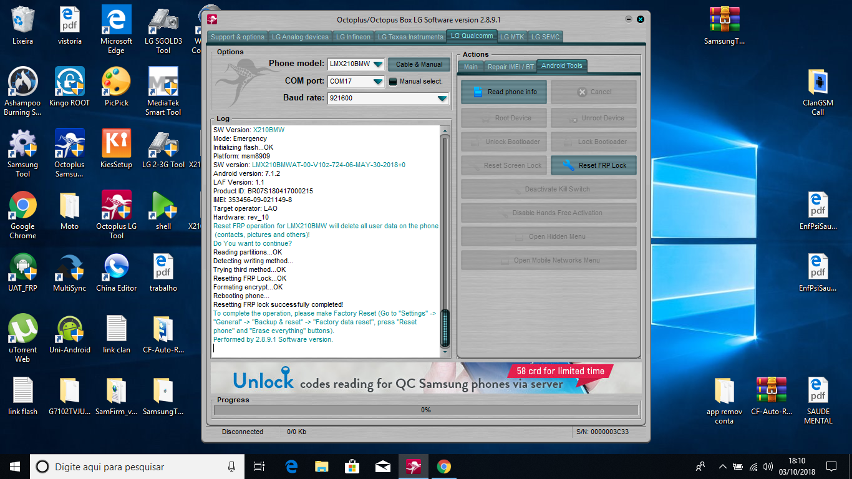852x479 pixels.
Task: Open SAUDE MENTAL PDF on desktop
Action: pos(818,400)
